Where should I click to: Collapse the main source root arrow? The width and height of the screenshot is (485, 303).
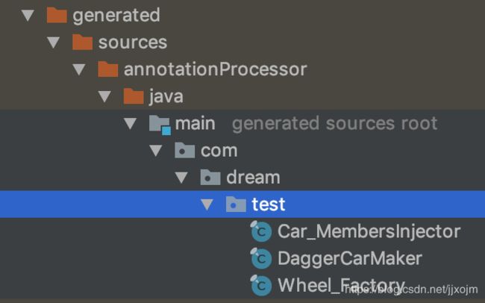(131, 123)
